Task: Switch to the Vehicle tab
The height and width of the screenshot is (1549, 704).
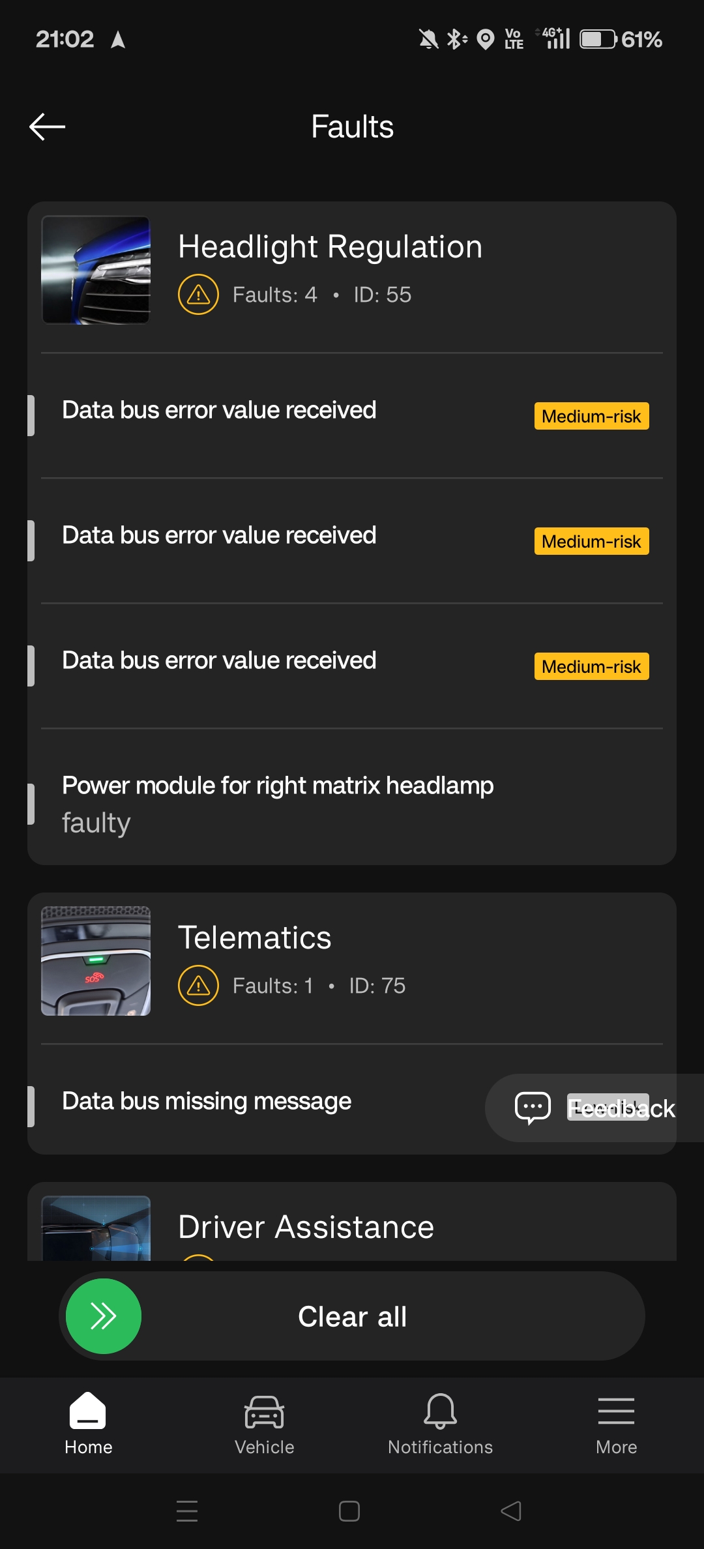Action: tap(264, 1424)
